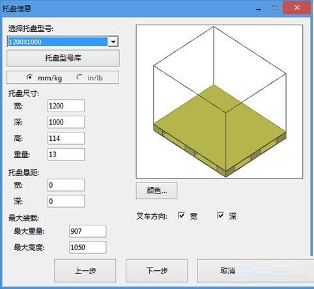This screenshot has width=314, height=289.
Task: Expand the pallet model dropdown arrow
Action: (113, 42)
